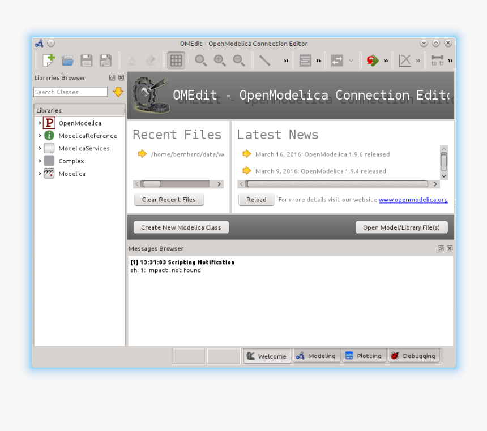This screenshot has width=487, height=431.
Task: Toggle the grid lines button
Action: click(x=176, y=61)
